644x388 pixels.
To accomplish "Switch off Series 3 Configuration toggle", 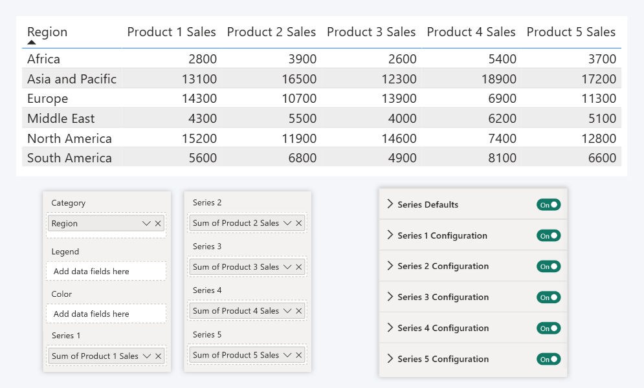I will click(x=548, y=297).
